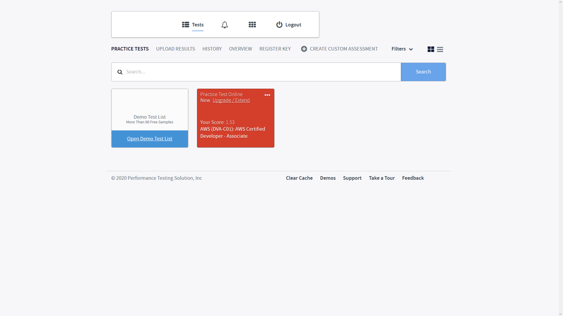The width and height of the screenshot is (563, 316).
Task: Click into the Search input field
Action: pos(256,72)
